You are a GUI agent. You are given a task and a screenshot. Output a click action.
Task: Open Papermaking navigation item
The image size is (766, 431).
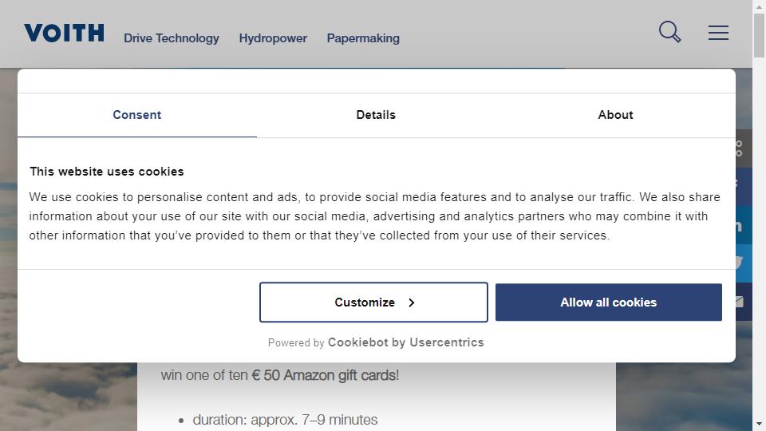click(363, 38)
